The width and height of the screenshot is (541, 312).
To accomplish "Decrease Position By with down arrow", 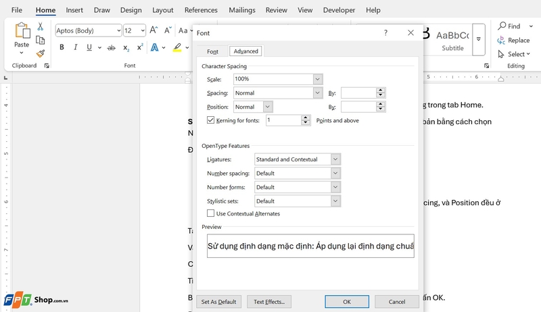I will (381, 109).
